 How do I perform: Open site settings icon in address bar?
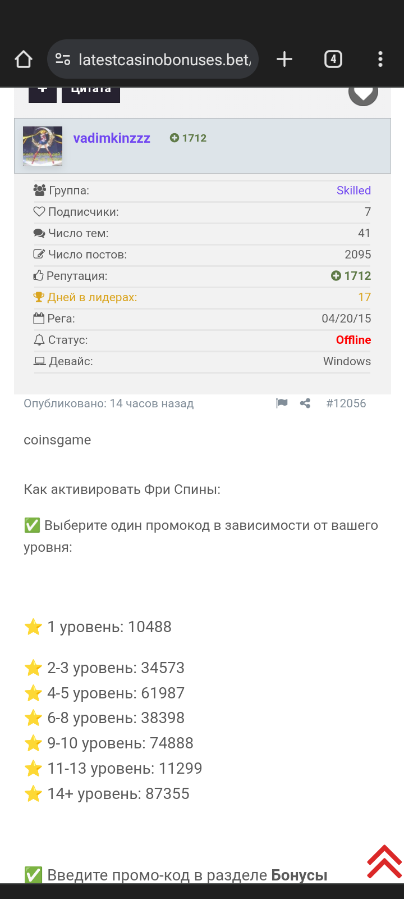(63, 59)
